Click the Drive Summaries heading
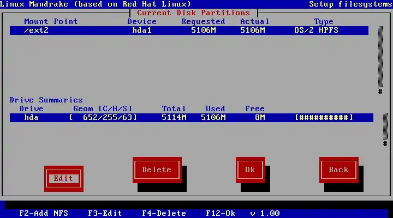The image size is (393, 218). (46, 100)
